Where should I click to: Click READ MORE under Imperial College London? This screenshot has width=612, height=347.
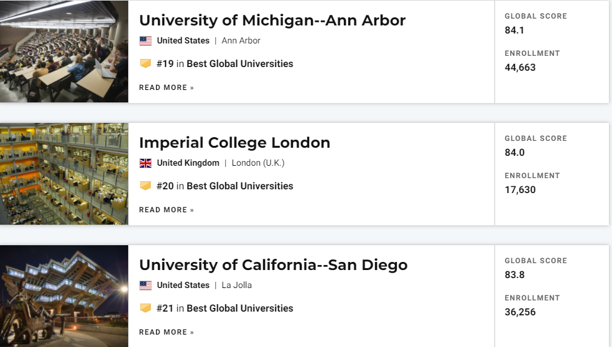[166, 210]
